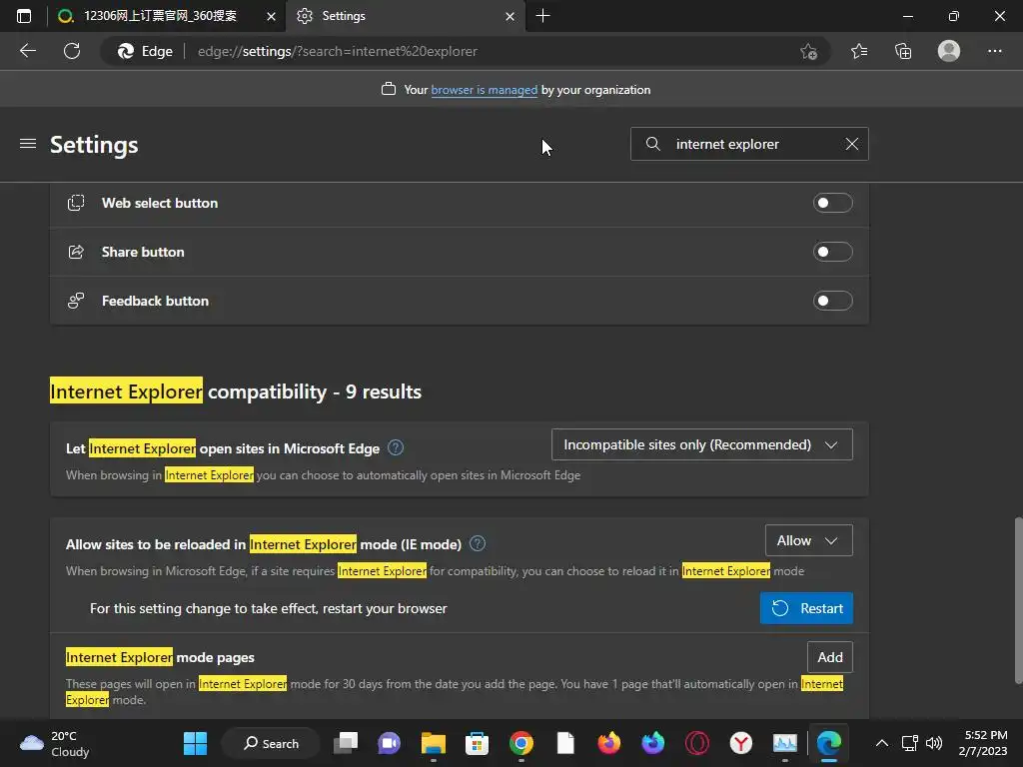Screen dimensions: 1023x767
Task: Open the weather widget showing 20°C Cloudy
Action: [55, 743]
